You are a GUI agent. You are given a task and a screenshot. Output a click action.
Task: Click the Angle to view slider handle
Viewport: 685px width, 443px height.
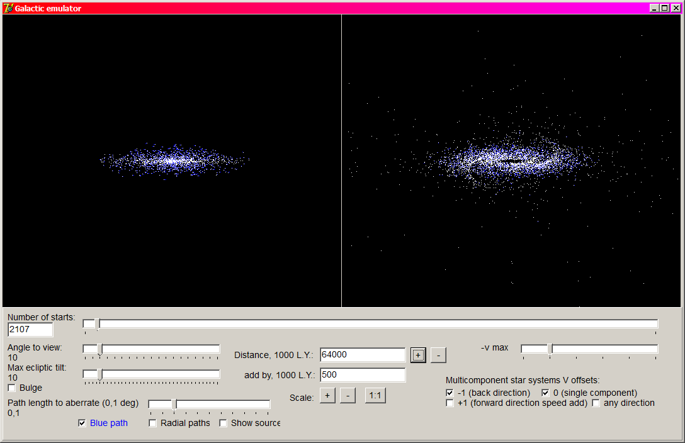99,349
